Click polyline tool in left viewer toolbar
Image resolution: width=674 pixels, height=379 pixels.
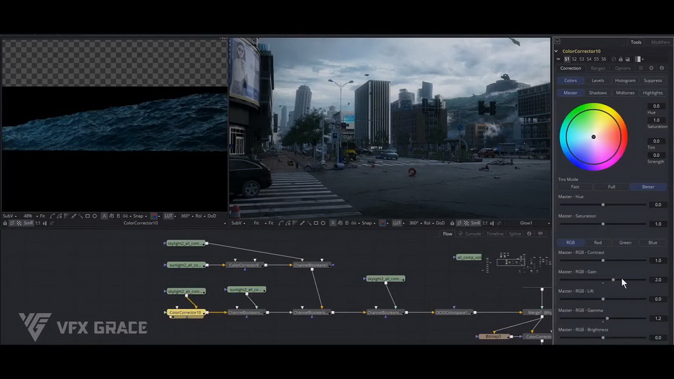tap(53, 216)
